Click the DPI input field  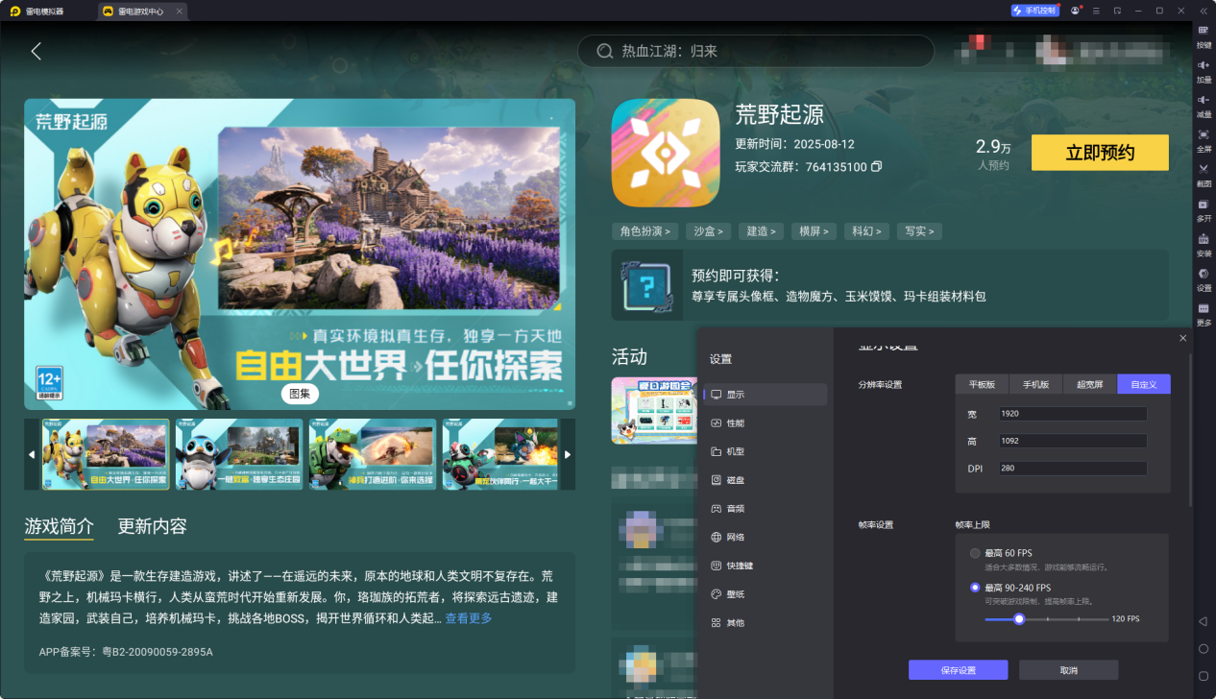(1072, 469)
